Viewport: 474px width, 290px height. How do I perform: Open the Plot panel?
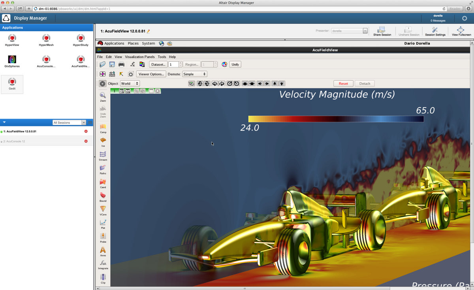[x=103, y=224]
